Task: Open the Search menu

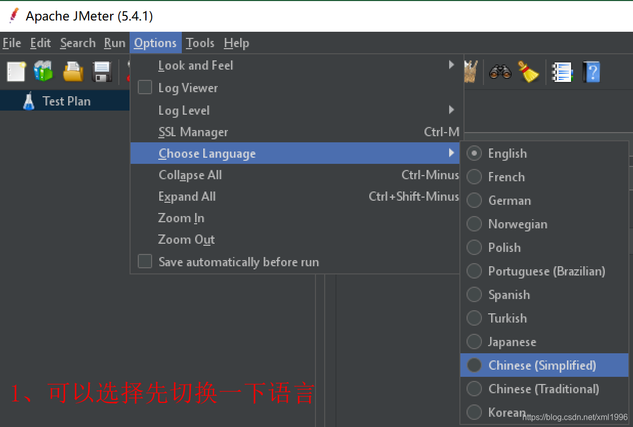Action: (78, 43)
